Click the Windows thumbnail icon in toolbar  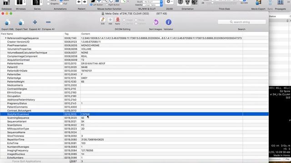click(x=19, y=2)
